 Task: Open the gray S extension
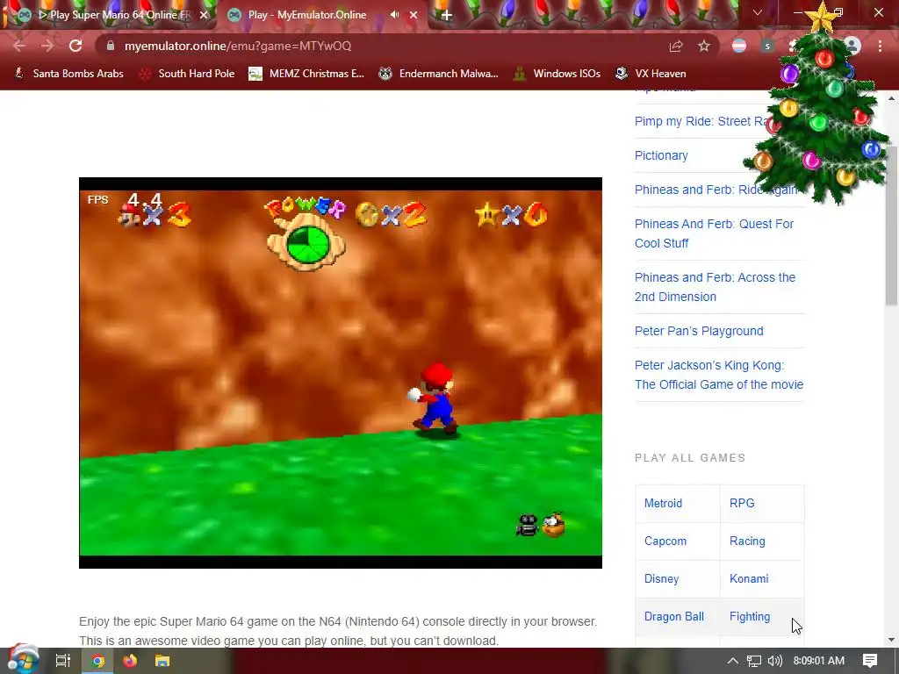pyautogui.click(x=767, y=46)
